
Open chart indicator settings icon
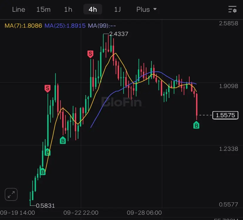232,9
